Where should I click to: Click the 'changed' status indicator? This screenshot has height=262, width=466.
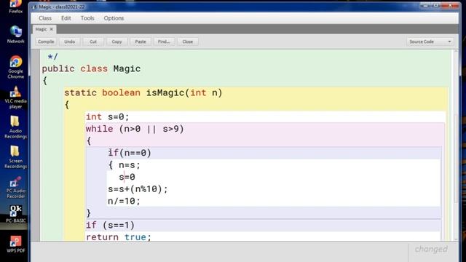coord(431,249)
